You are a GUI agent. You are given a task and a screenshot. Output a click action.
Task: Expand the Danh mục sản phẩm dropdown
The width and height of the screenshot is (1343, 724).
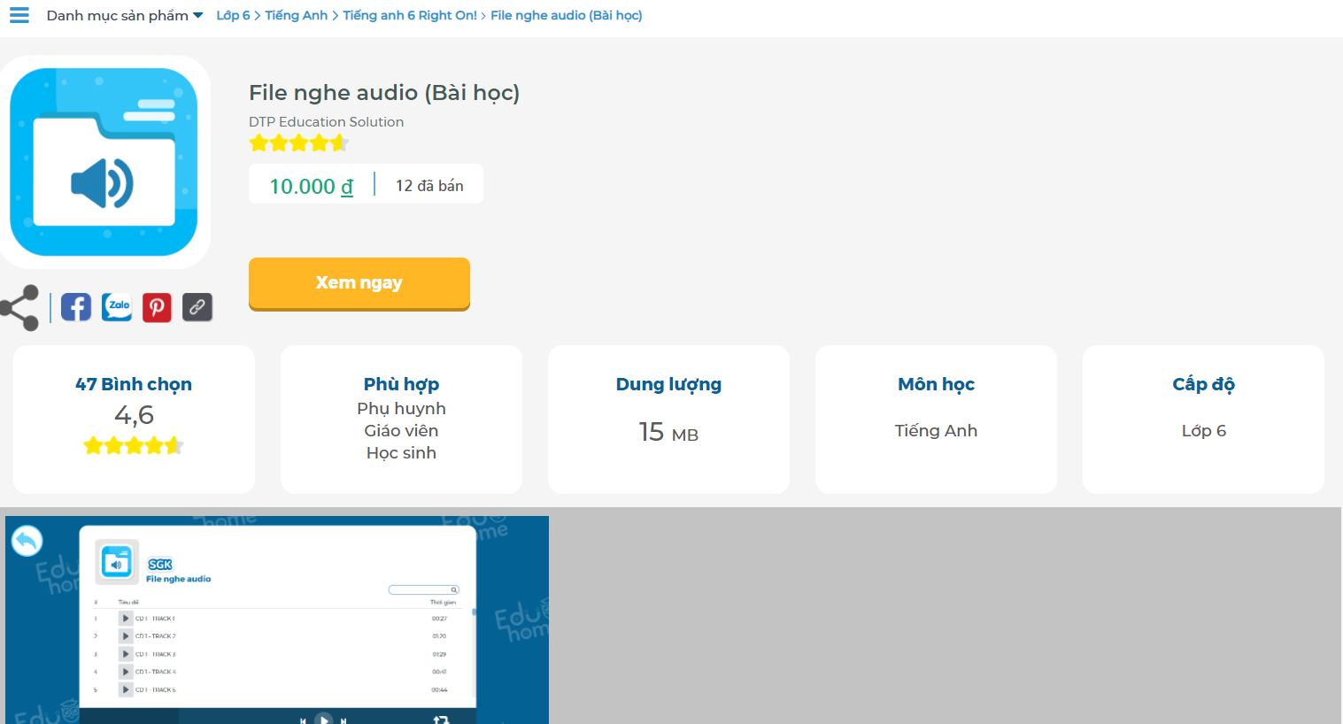125,15
